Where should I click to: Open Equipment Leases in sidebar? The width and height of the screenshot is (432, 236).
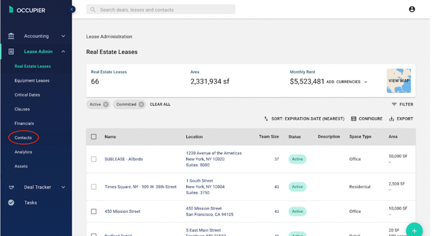tap(32, 80)
